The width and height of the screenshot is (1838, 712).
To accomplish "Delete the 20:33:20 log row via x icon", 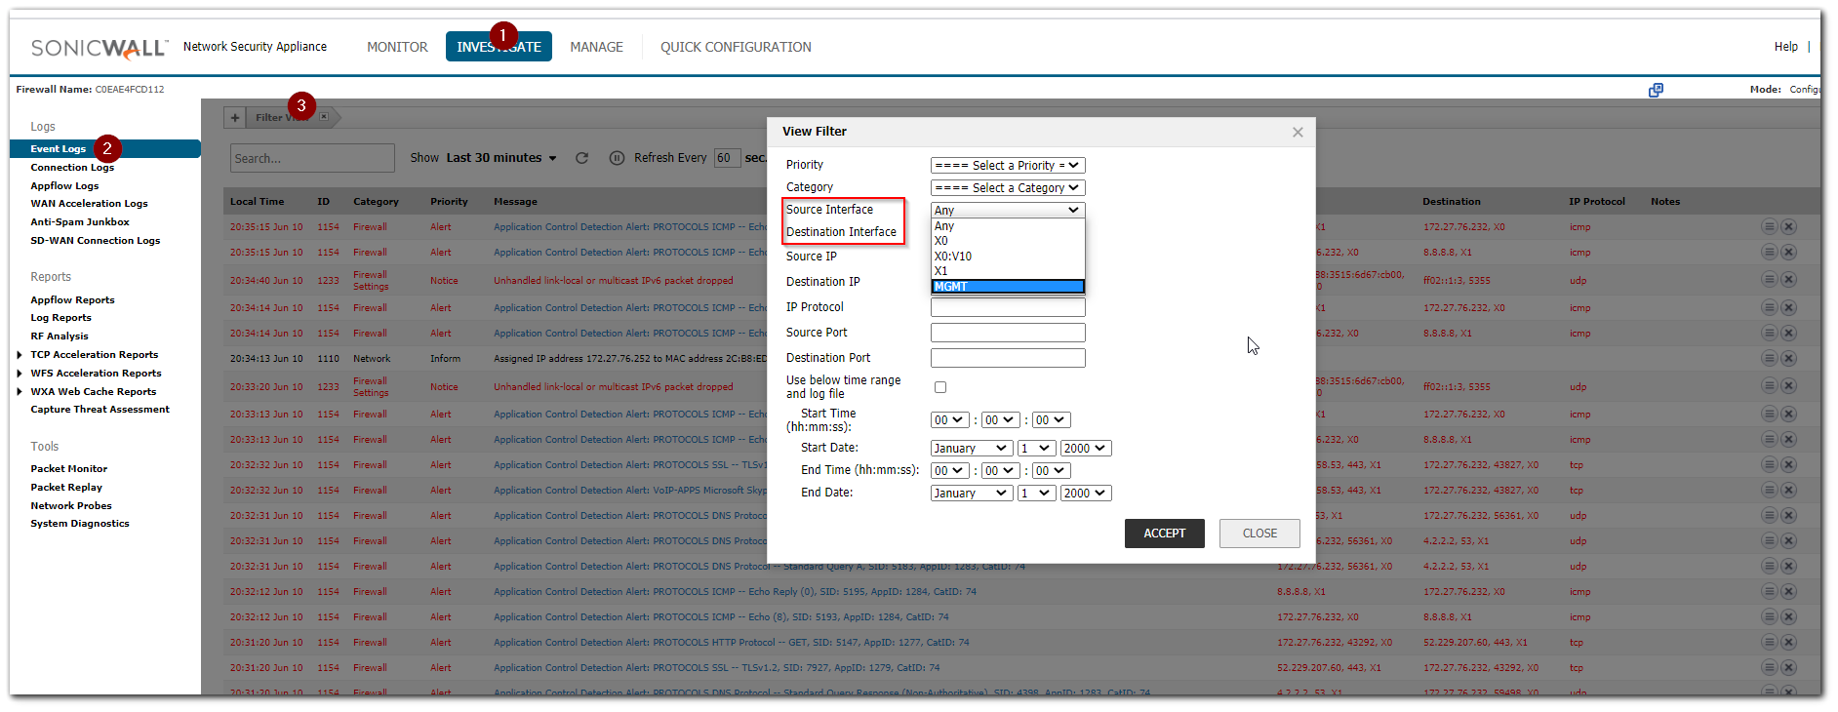I will [1788, 386].
